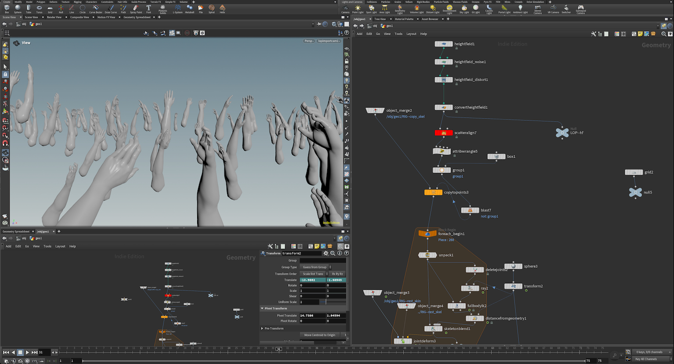The width and height of the screenshot is (674, 364).
Task: Go back in the right network pane history
Action: click(355, 26)
